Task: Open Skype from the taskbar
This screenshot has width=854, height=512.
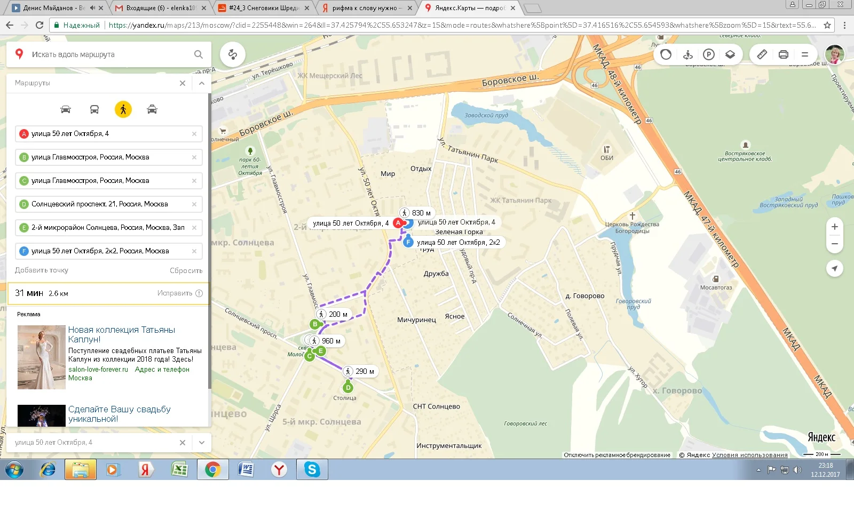Action: click(x=312, y=469)
